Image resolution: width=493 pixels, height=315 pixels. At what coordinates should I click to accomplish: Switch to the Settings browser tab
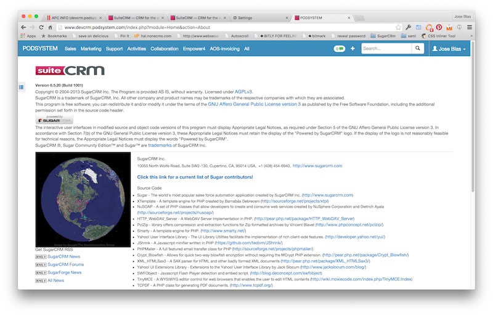point(260,18)
